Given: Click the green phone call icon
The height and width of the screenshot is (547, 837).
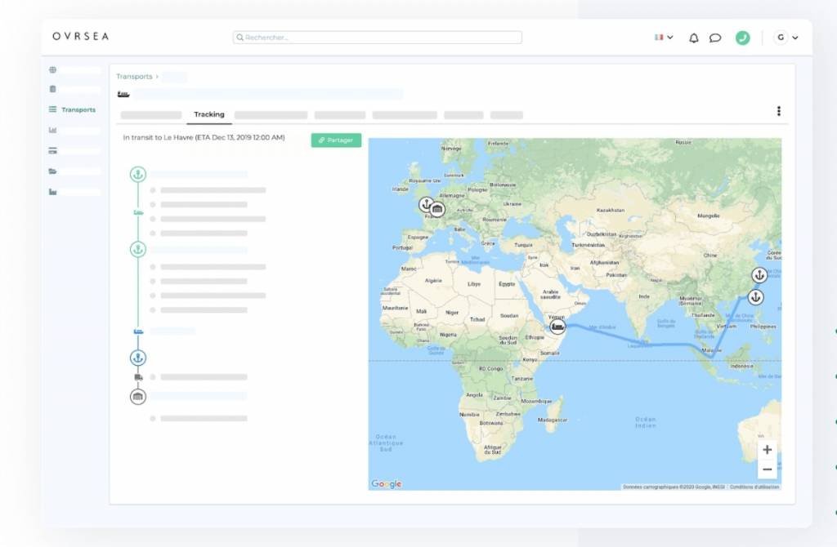Looking at the screenshot, I should coord(742,38).
